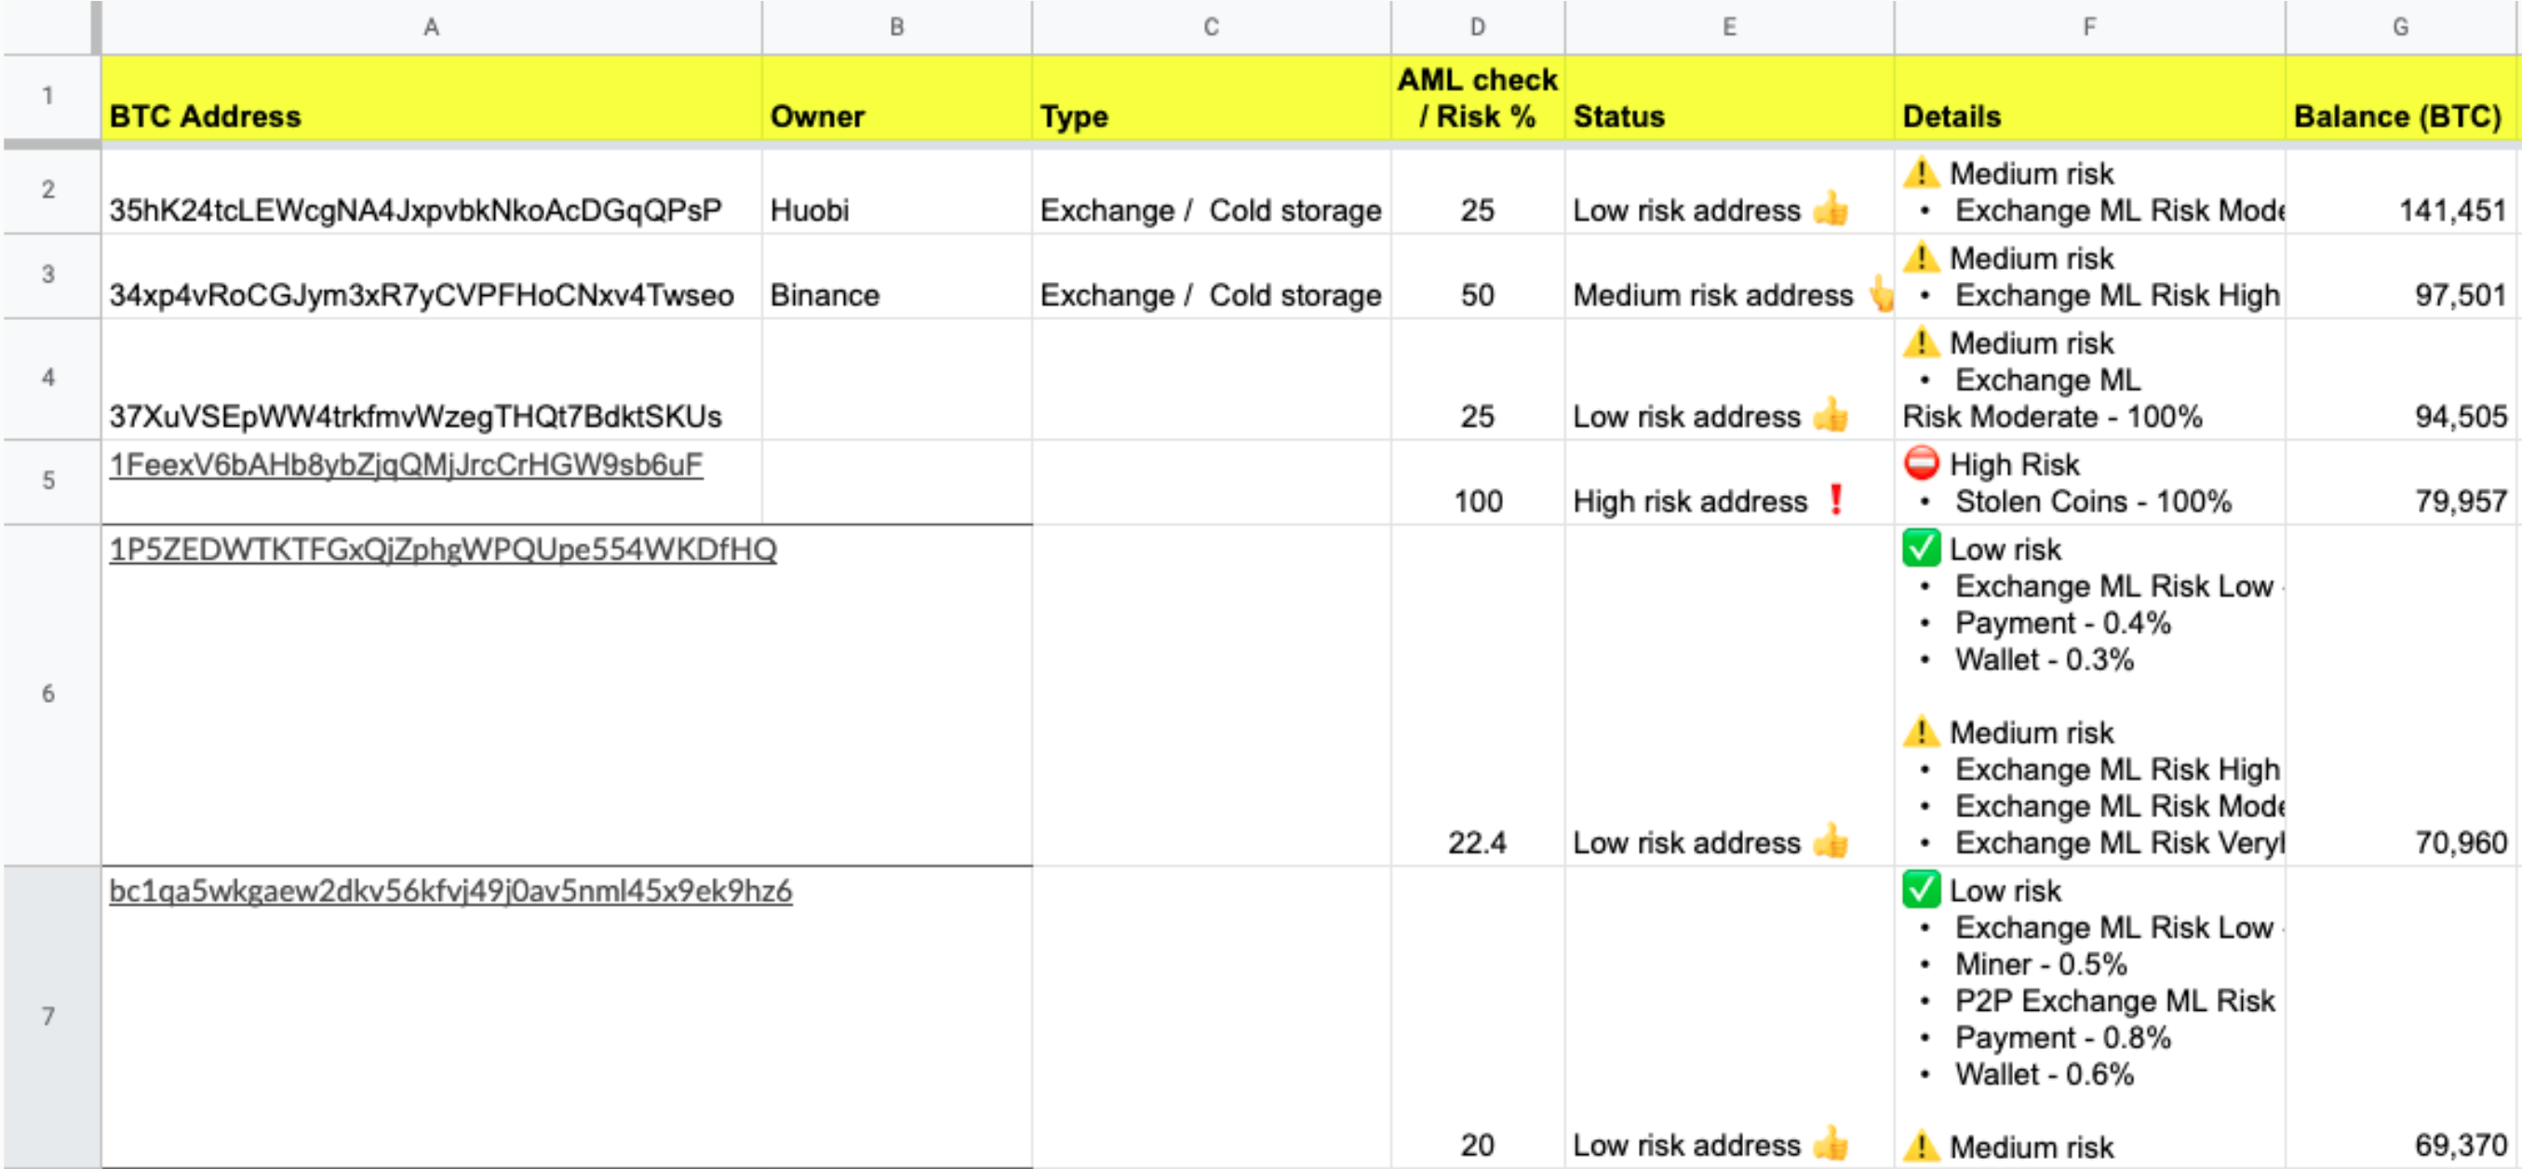Select row 7 header
Screen dimensions: 2522x1169
tap(48, 1016)
